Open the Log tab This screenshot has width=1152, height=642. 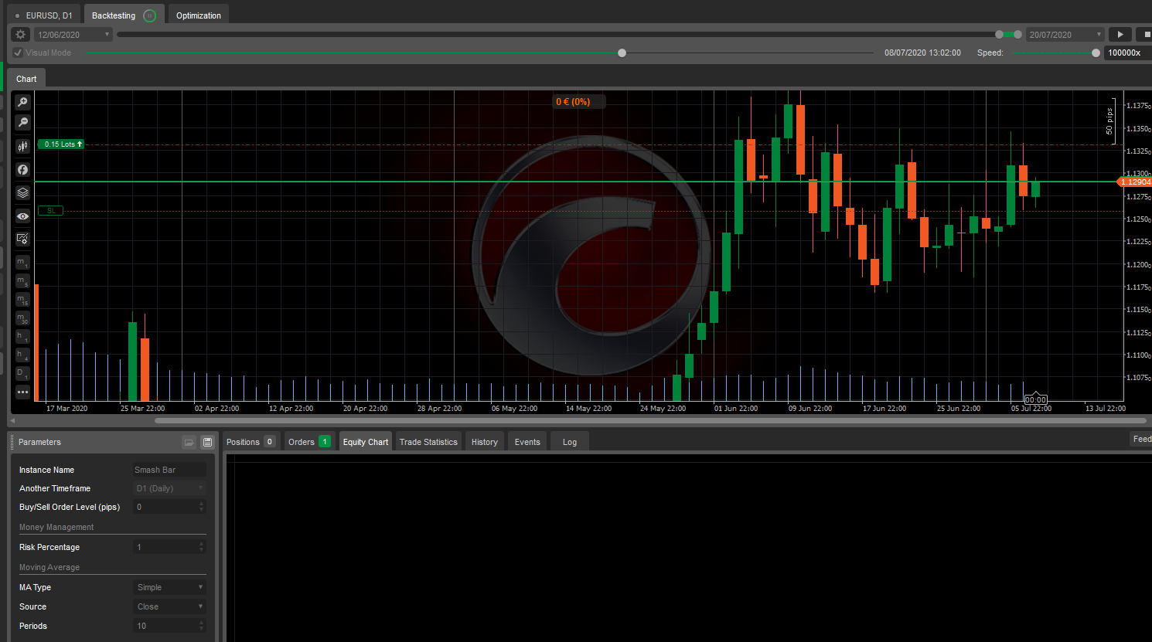tap(570, 442)
